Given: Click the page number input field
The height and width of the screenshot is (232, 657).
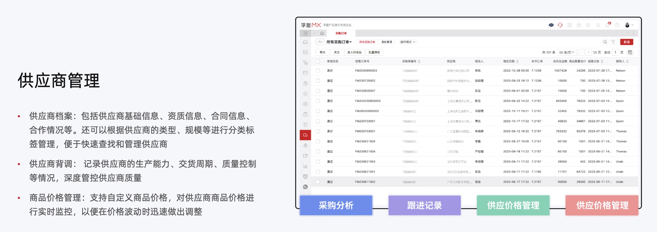Looking at the screenshot, I should click(x=615, y=53).
